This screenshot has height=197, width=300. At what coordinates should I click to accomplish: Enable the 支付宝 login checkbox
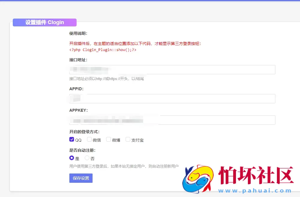coord(128,139)
